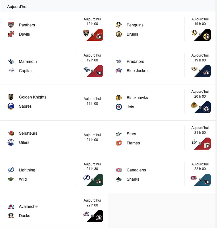This screenshot has width=217, height=228.
Task: Select the Edmonton Oilers logo icon
Action: point(11,142)
